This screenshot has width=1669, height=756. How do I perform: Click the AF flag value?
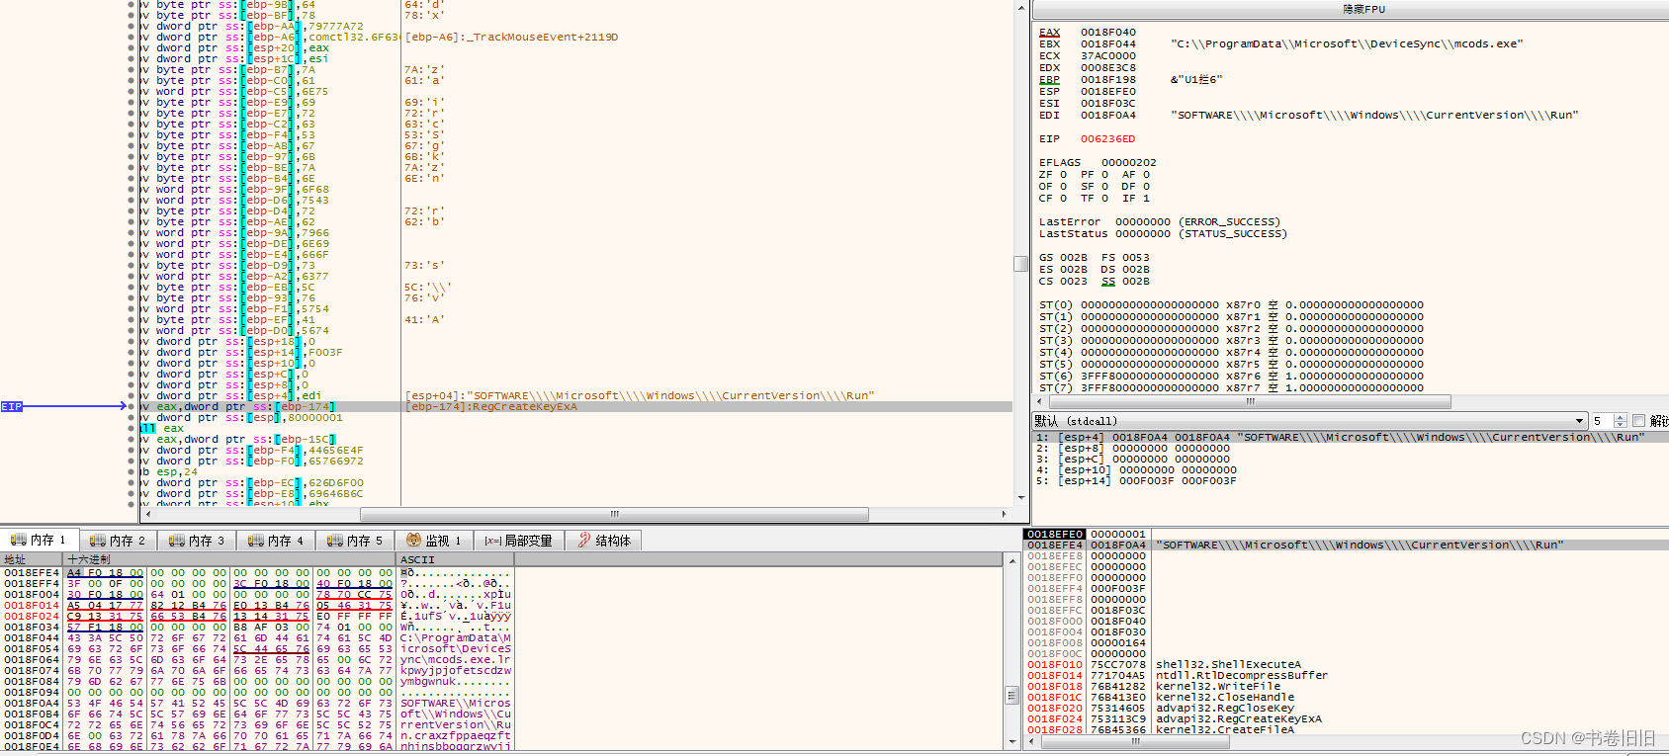(x=1147, y=175)
